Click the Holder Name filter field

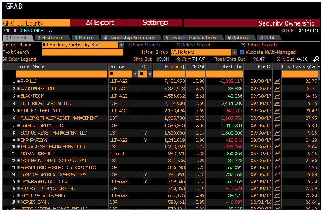(62, 74)
